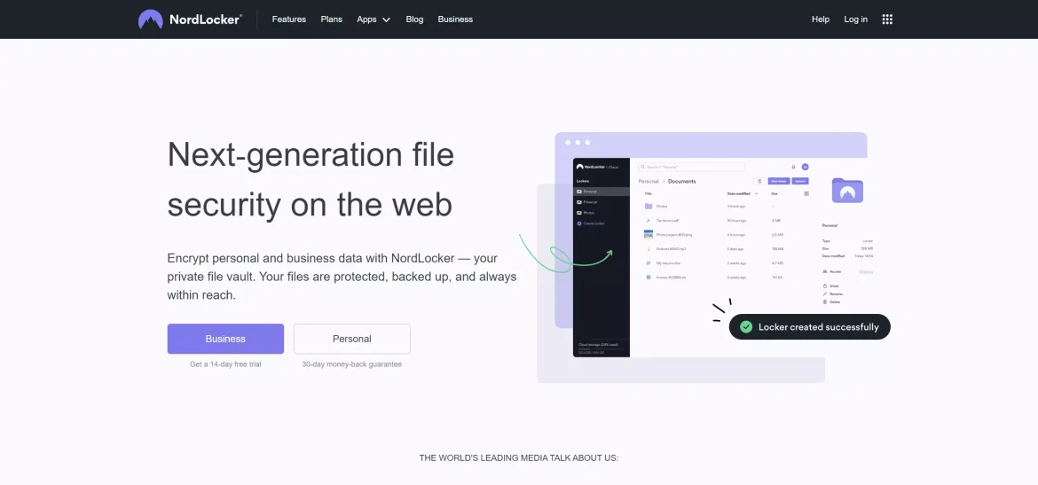This screenshot has width=1038, height=485.
Task: Click the green checkmark in the success toast
Action: (746, 327)
